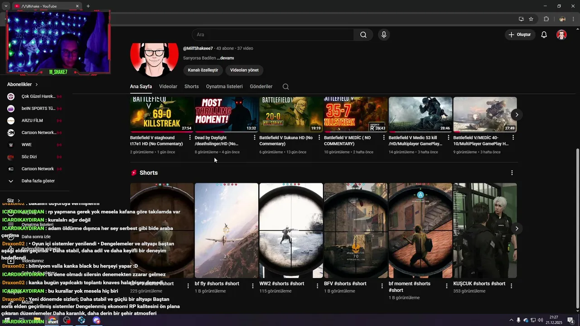This screenshot has height=326, width=580.
Task: Click Kanalı özelleştir button
Action: click(203, 70)
